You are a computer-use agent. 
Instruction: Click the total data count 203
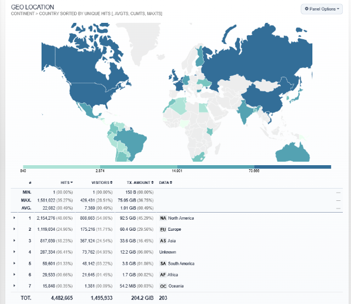click(163, 298)
